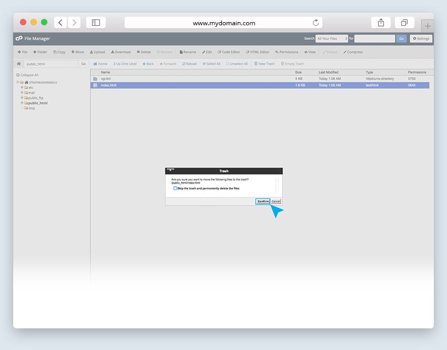Viewport: 447px width, 350px height.
Task: Click the Download toolbar icon
Action: click(x=120, y=52)
